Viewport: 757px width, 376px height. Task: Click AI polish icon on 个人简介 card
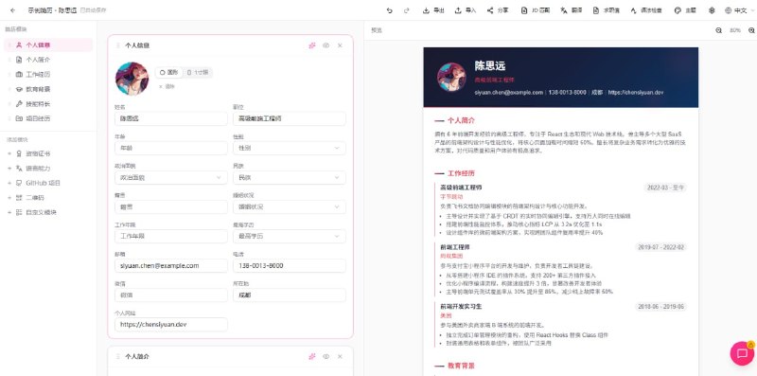point(312,356)
